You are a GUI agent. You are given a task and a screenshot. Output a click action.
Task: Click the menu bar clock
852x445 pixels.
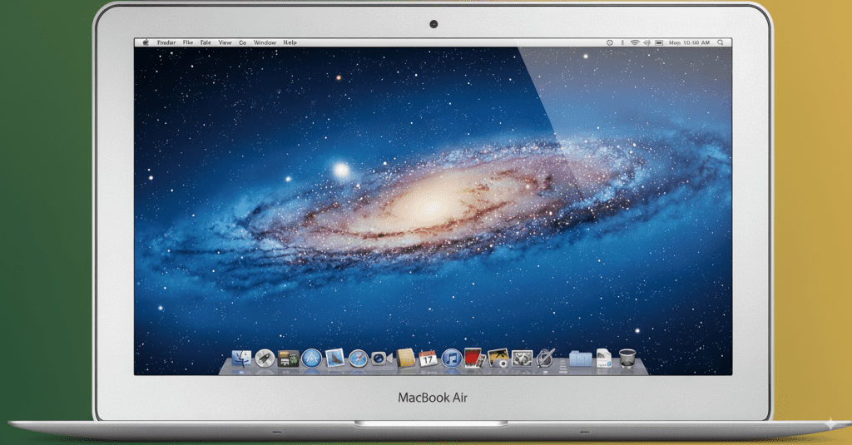click(x=690, y=42)
